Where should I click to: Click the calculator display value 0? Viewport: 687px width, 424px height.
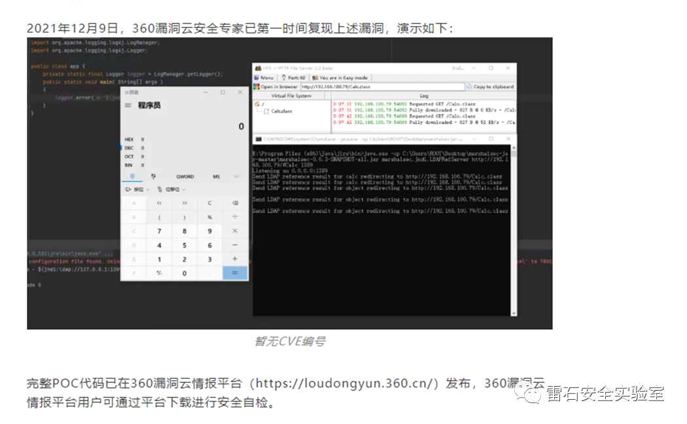coord(241,126)
